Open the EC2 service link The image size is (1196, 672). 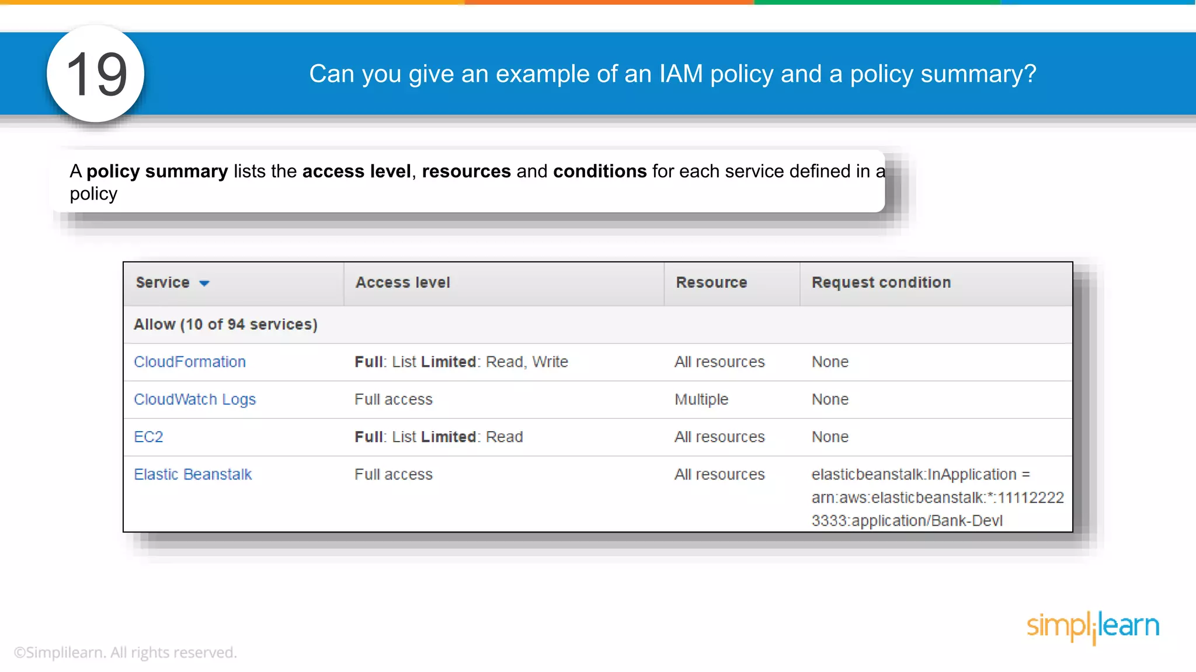148,437
